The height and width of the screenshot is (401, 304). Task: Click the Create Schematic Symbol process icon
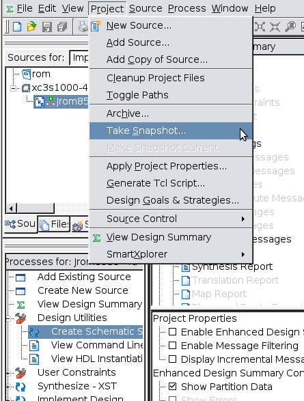tap(34, 332)
